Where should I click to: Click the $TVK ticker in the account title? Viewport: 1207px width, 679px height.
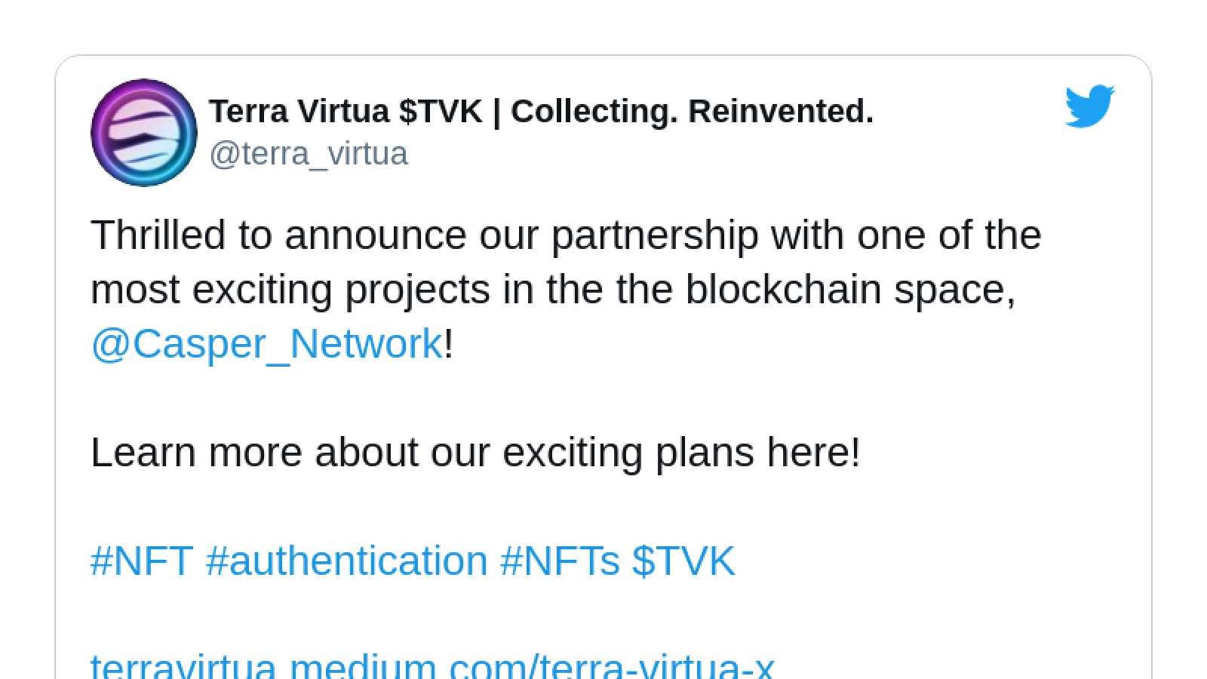441,111
